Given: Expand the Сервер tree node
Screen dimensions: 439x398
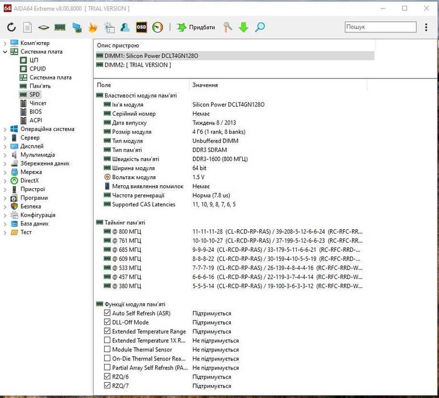Looking at the screenshot, I should point(5,138).
